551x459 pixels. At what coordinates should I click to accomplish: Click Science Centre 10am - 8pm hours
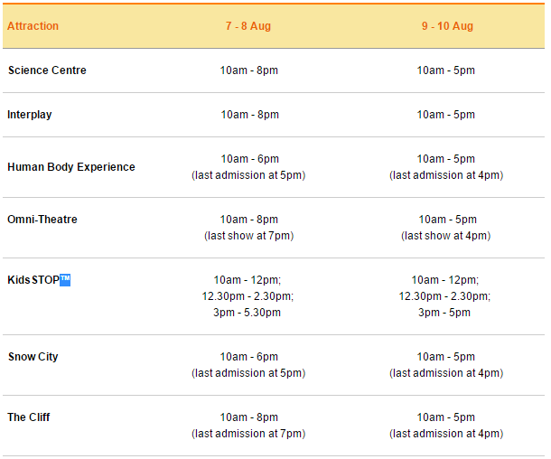click(249, 70)
